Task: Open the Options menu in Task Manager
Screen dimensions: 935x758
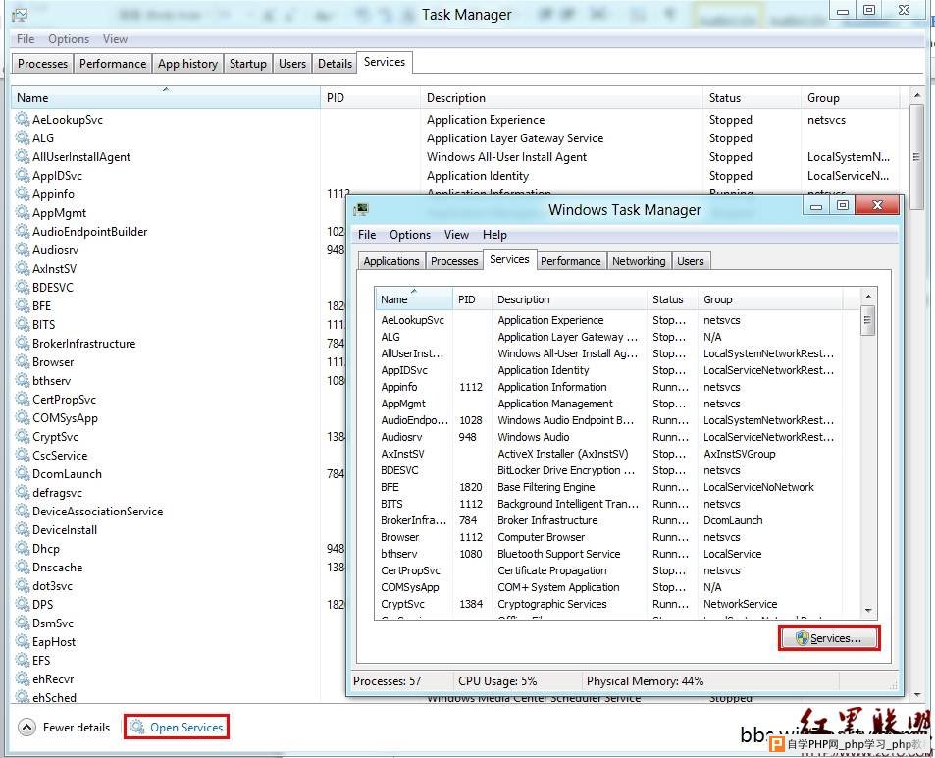Action: click(x=68, y=39)
